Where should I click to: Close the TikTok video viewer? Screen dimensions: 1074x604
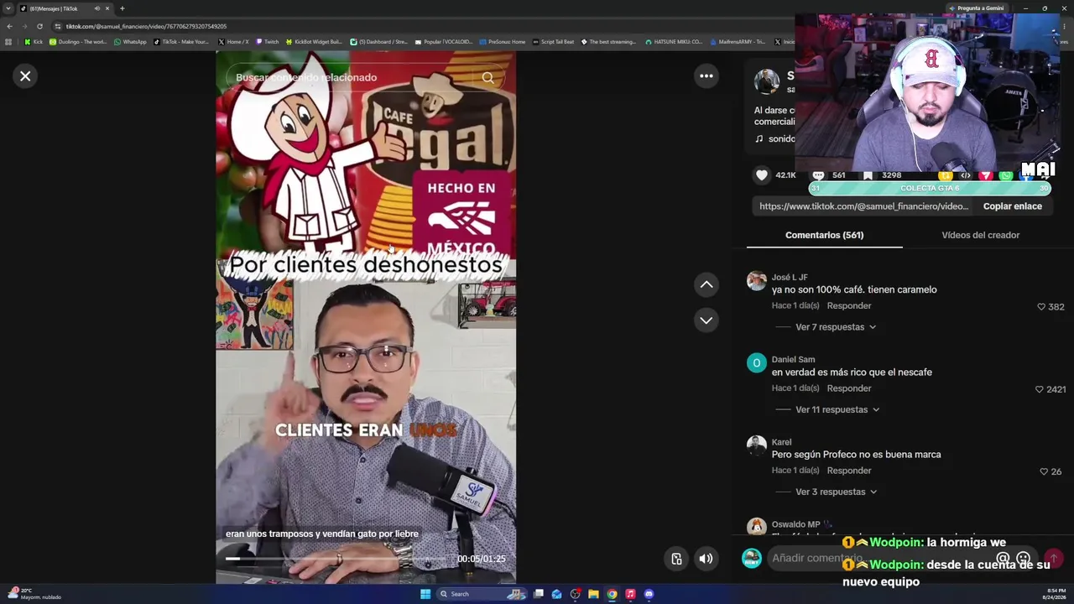coord(25,76)
